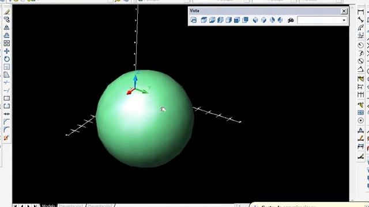This screenshot has width=369, height=207.
Task: Close the Vista toolbar
Action: click(x=344, y=11)
